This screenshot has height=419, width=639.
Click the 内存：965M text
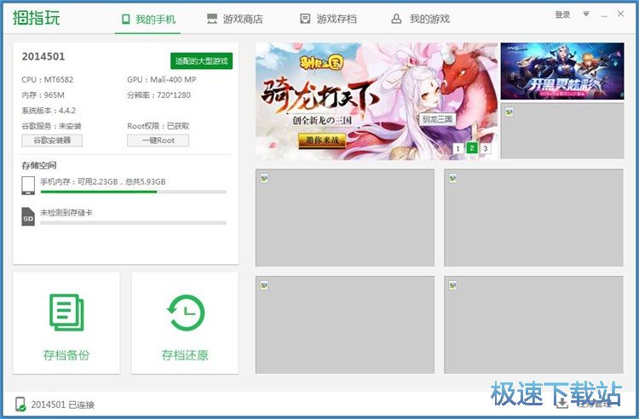tap(43, 95)
